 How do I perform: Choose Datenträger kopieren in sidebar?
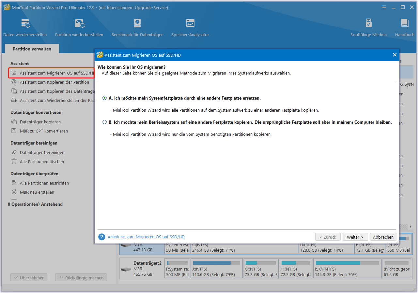point(40,122)
